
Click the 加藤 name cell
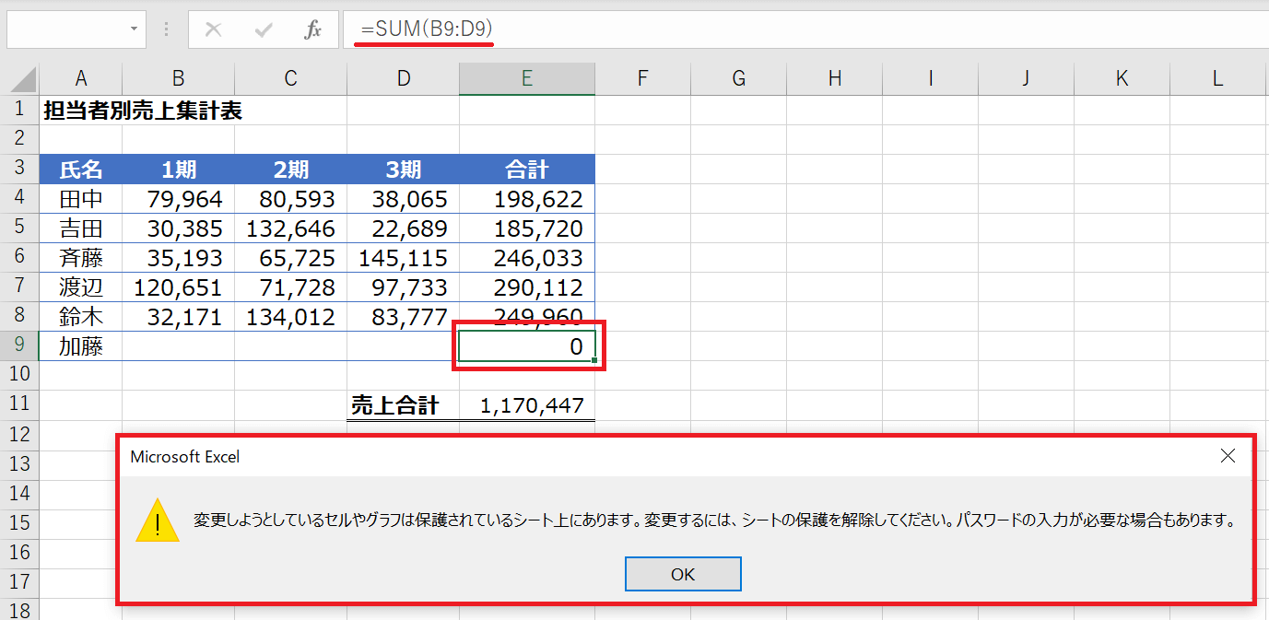coord(81,346)
